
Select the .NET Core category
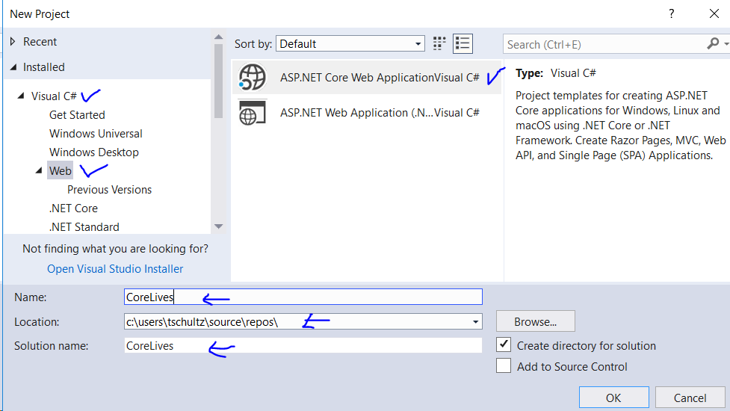tap(73, 208)
